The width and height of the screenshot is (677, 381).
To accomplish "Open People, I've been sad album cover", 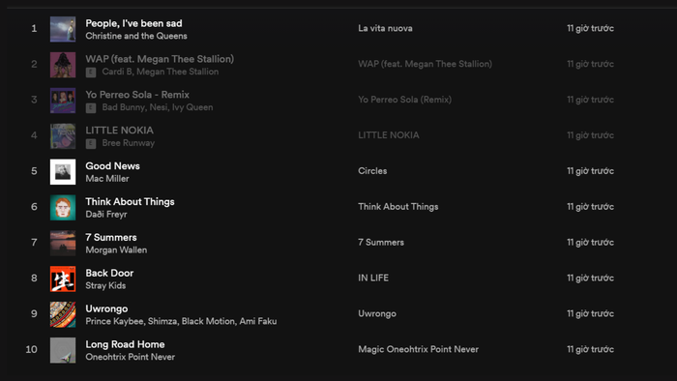I will point(63,29).
